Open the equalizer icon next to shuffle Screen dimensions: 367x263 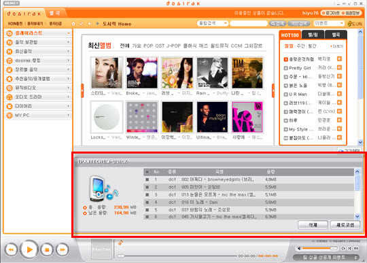[356, 248]
